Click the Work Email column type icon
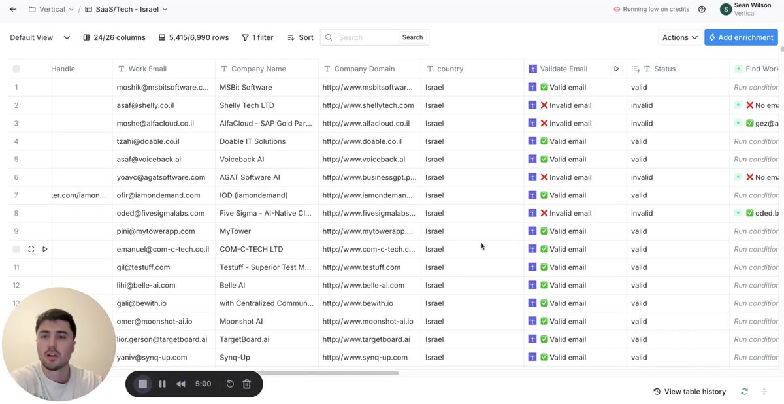 (122, 69)
